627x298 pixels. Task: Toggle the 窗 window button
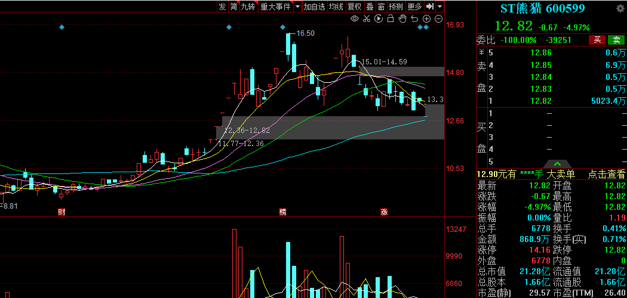[x=381, y=7]
